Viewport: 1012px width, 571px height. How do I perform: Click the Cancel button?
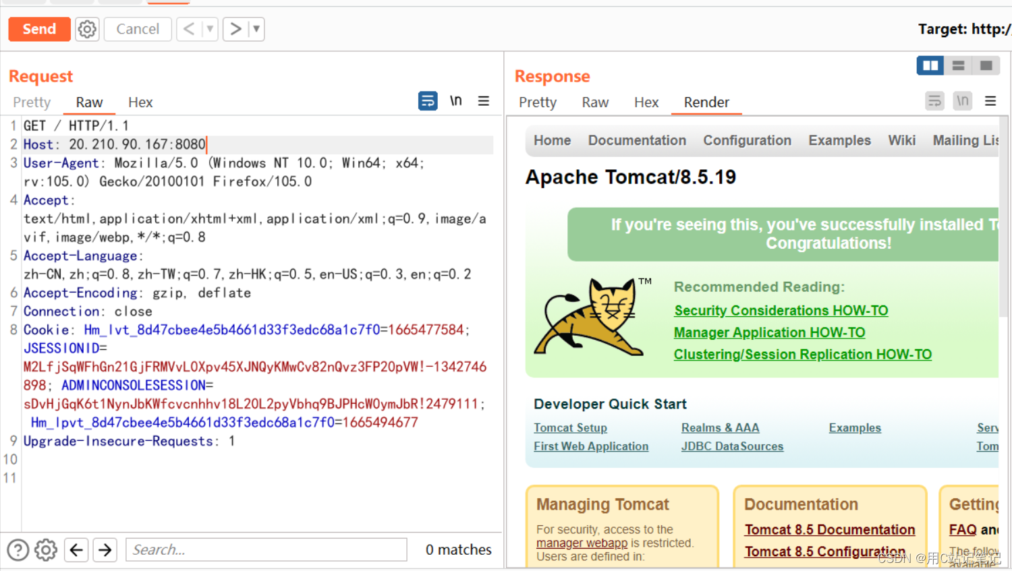tap(138, 29)
